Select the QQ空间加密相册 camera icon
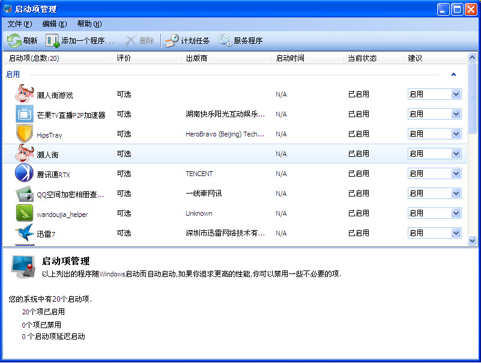481x363 pixels. pyautogui.click(x=24, y=194)
